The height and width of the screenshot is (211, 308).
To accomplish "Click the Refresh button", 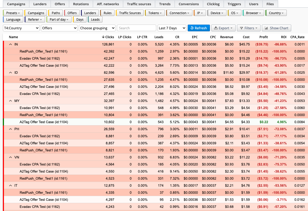I will [x=199, y=28].
